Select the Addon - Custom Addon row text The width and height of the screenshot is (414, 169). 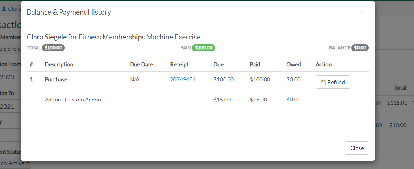coord(73,100)
